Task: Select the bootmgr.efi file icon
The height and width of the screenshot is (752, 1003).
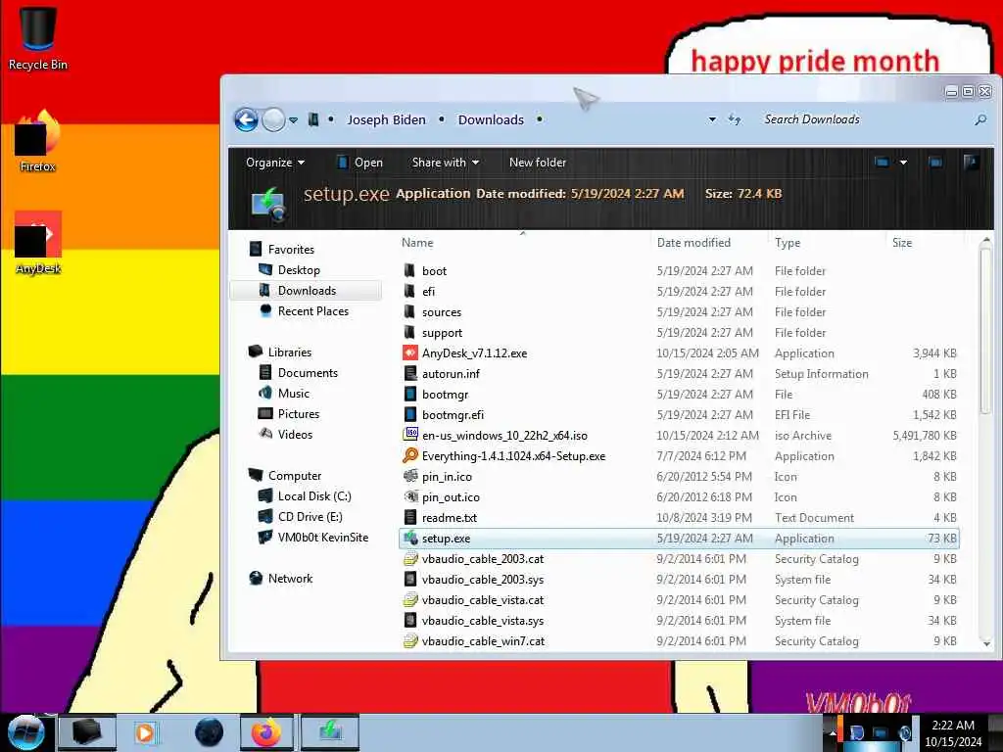Action: click(x=410, y=414)
